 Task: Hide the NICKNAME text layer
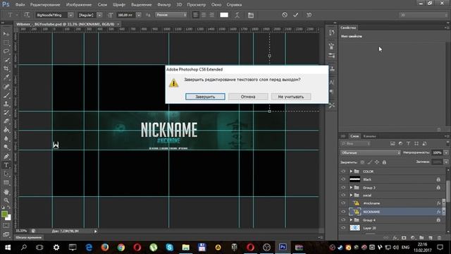click(343, 212)
